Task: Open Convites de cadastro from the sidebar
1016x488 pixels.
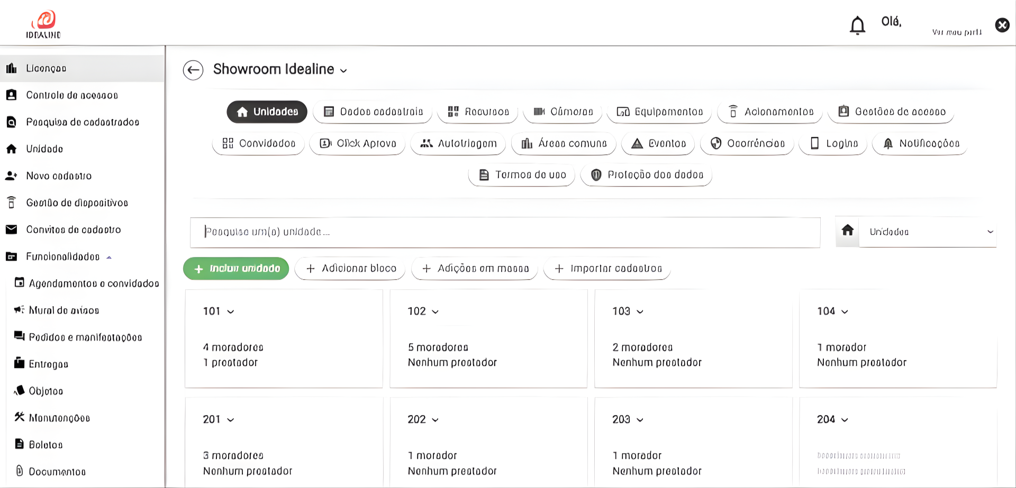Action: 74,229
